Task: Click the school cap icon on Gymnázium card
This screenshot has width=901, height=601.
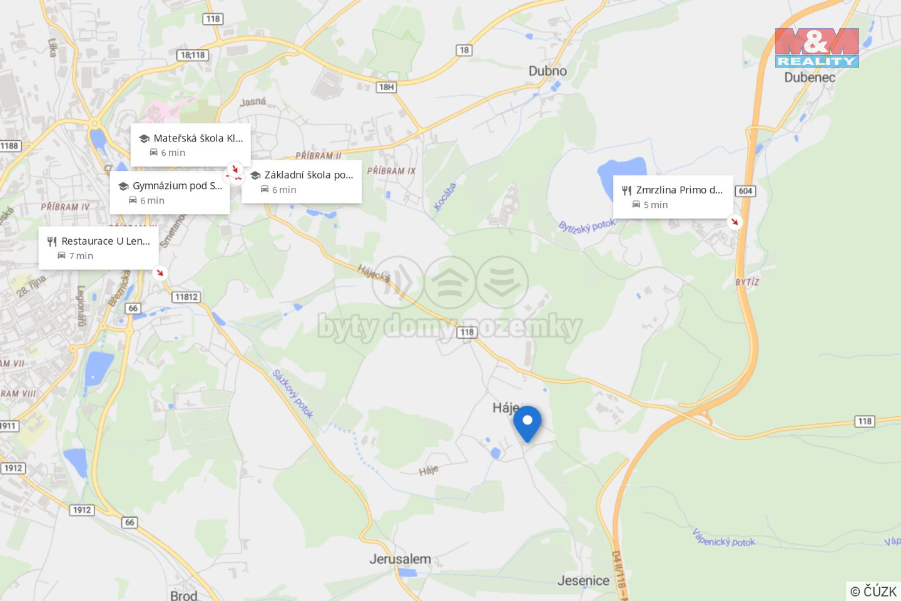Action: (x=123, y=187)
